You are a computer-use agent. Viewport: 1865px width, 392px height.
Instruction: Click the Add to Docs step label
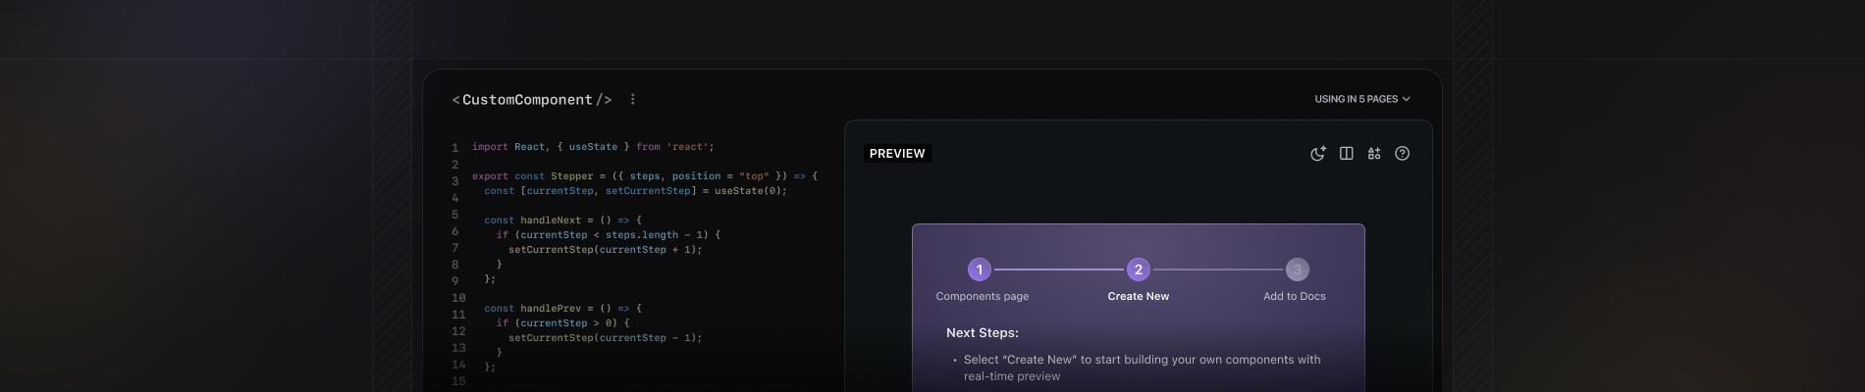[x=1295, y=296]
